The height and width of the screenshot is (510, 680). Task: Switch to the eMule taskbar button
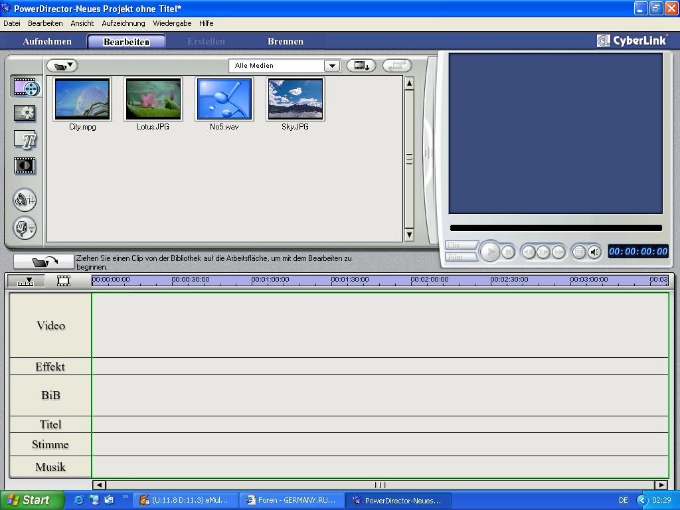186,501
